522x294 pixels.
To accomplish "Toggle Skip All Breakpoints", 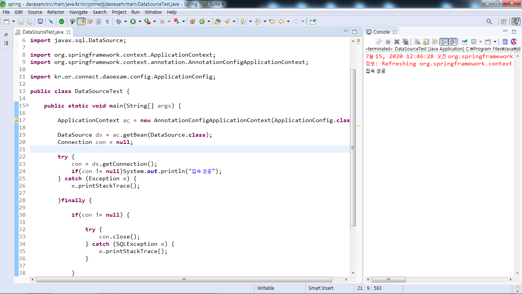I will pyautogui.click(x=51, y=22).
